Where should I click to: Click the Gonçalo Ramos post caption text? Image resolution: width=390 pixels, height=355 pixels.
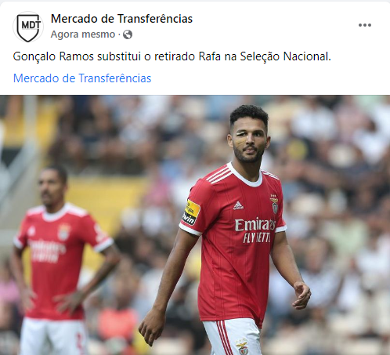172,56
